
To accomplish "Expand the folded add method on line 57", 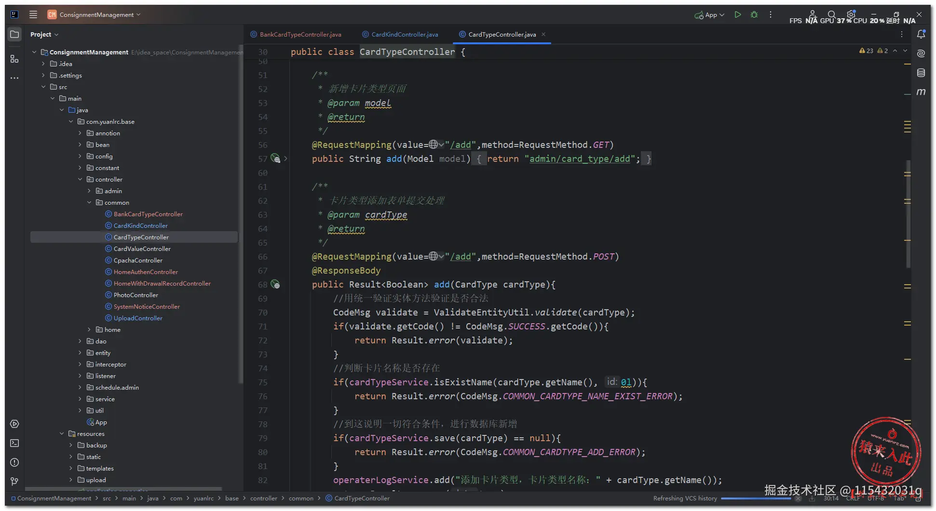I will (x=285, y=158).
